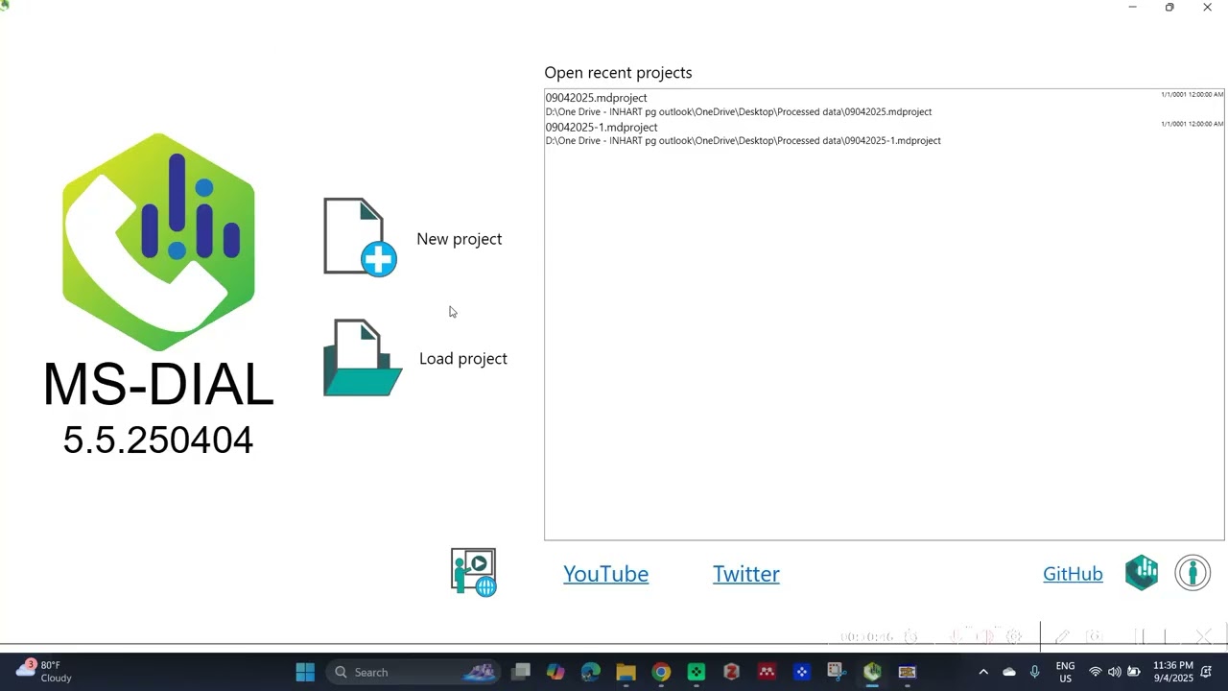Click the New project document icon
1228x691 pixels.
(360, 237)
